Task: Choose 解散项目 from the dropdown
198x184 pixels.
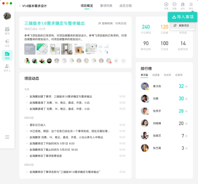Action: [182, 26]
